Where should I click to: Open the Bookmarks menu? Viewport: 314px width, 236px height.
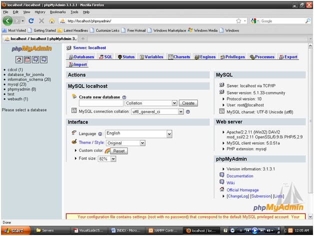57,12
